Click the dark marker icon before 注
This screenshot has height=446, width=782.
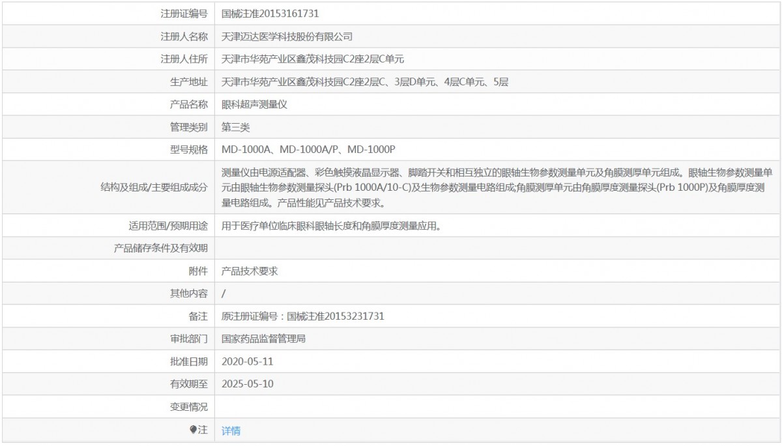(x=193, y=430)
